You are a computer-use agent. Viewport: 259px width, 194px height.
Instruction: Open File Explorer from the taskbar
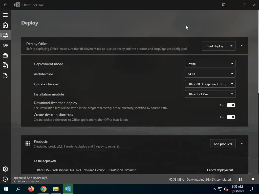56,189
